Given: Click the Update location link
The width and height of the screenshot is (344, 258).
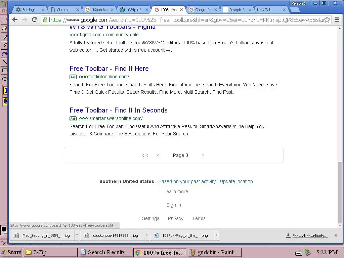Looking at the screenshot, I should pos(236,181).
